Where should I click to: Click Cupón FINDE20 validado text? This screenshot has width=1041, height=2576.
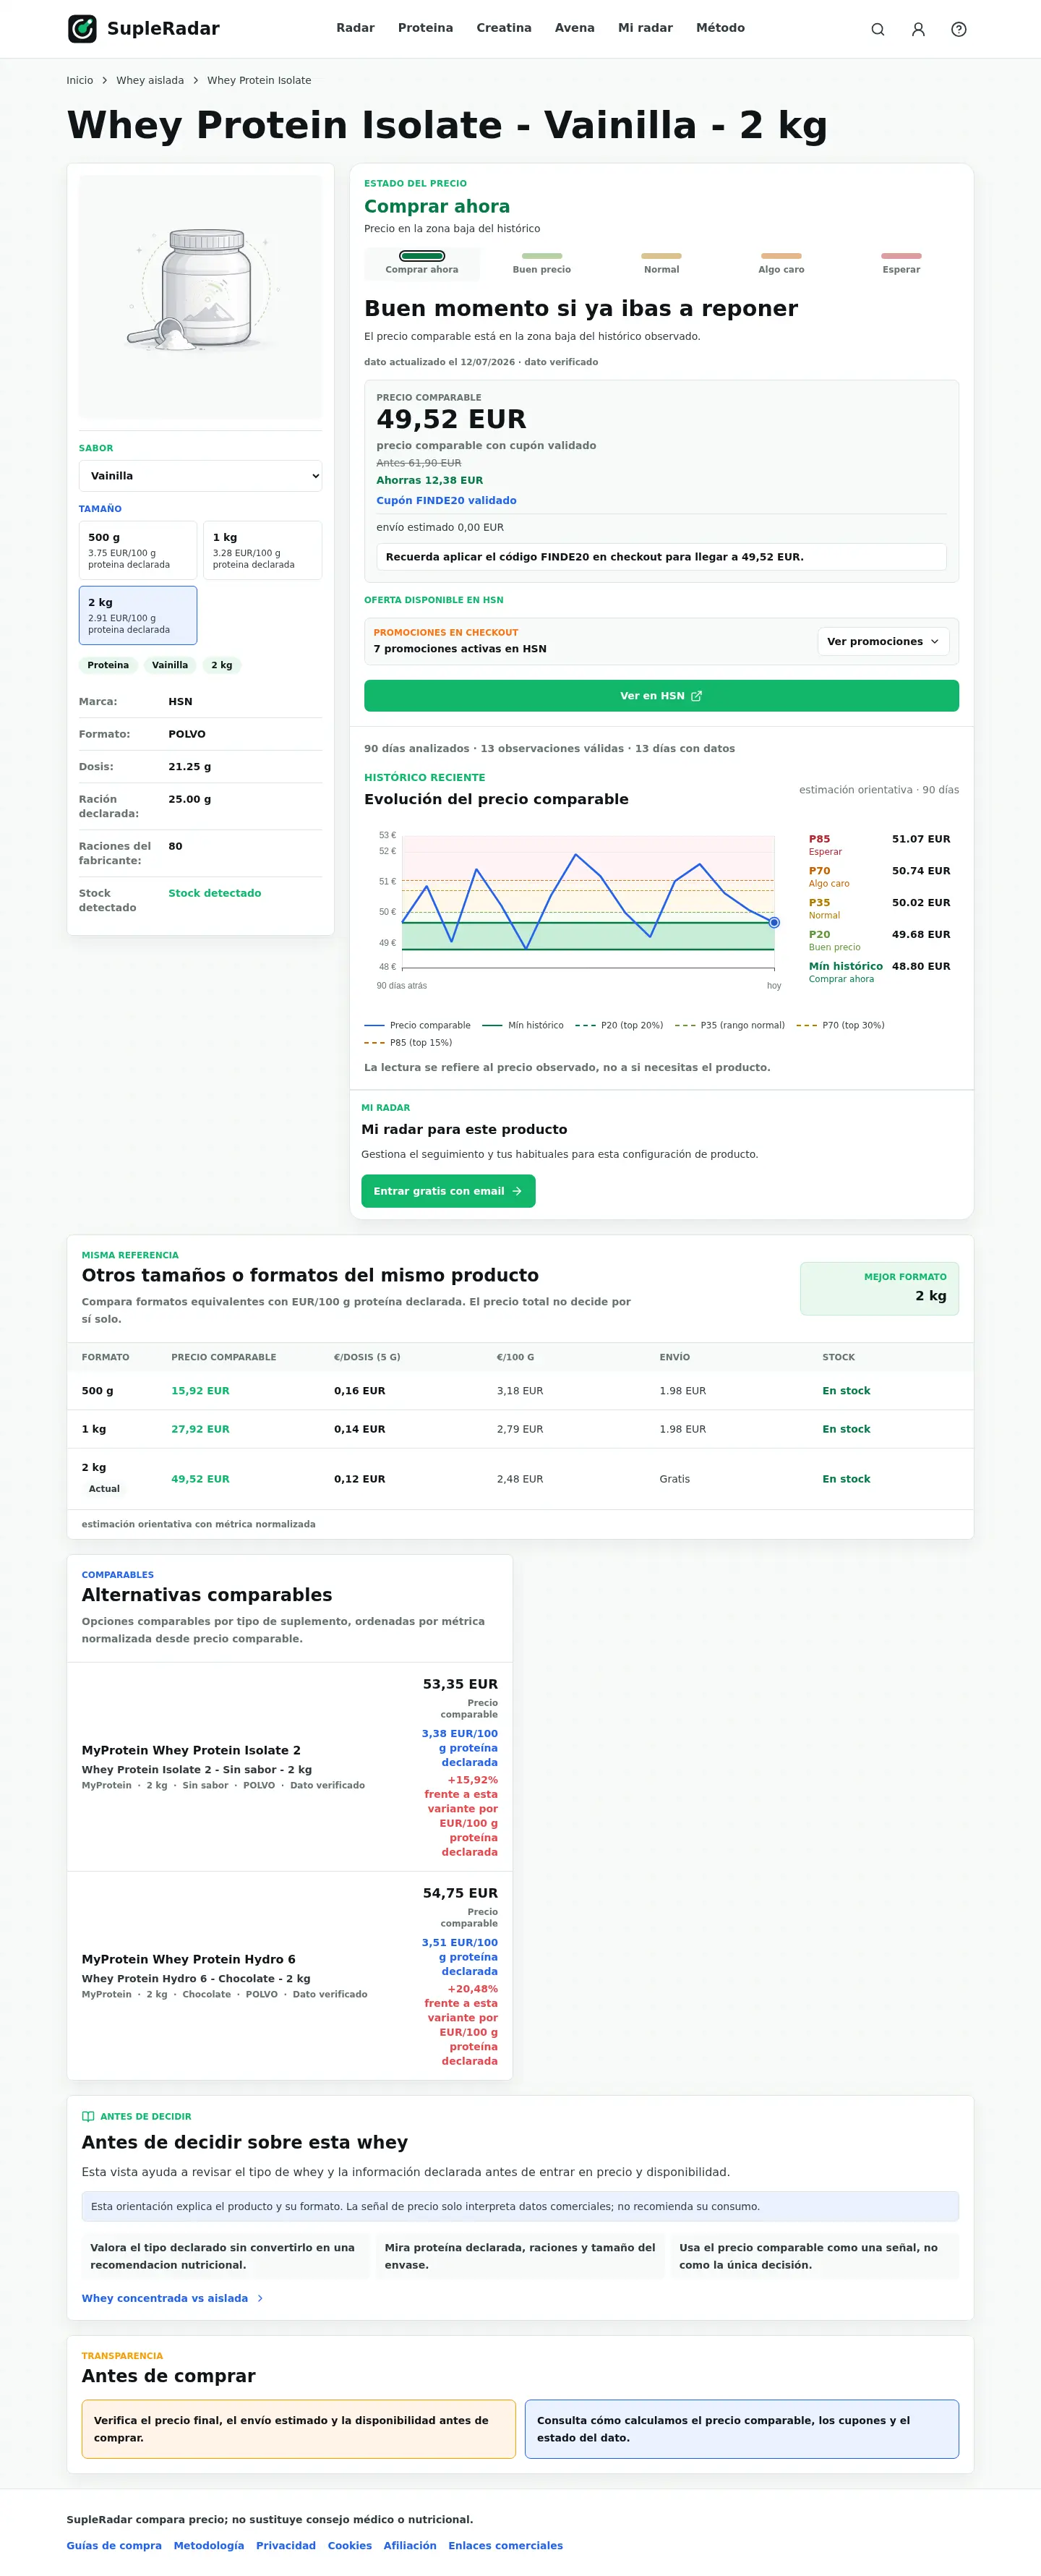tap(446, 500)
